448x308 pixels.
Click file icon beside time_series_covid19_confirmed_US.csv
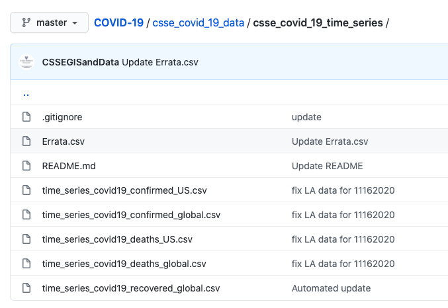[x=26, y=190]
